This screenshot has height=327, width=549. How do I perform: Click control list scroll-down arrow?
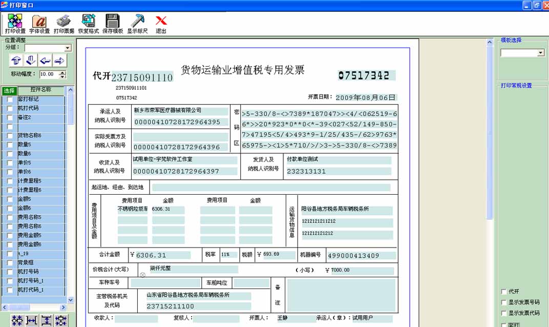70,300
